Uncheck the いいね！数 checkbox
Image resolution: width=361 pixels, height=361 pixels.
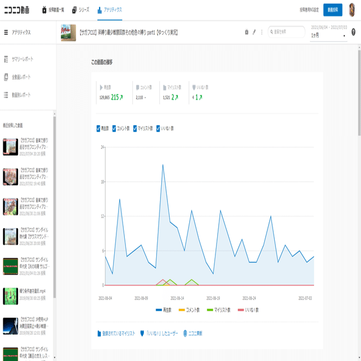click(x=158, y=129)
